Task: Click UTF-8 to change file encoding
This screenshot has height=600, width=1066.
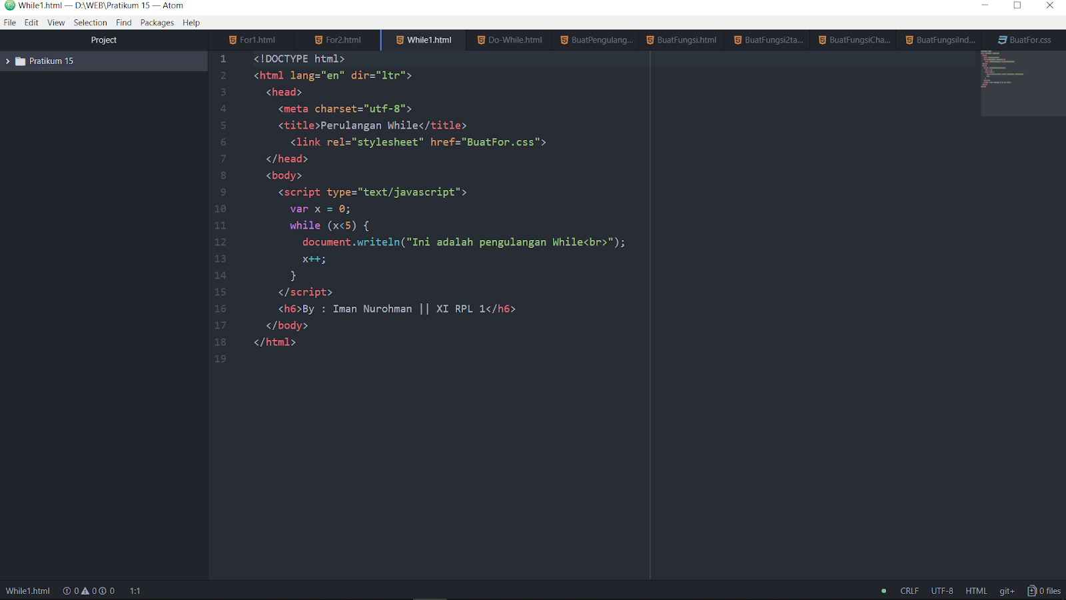Action: point(941,591)
